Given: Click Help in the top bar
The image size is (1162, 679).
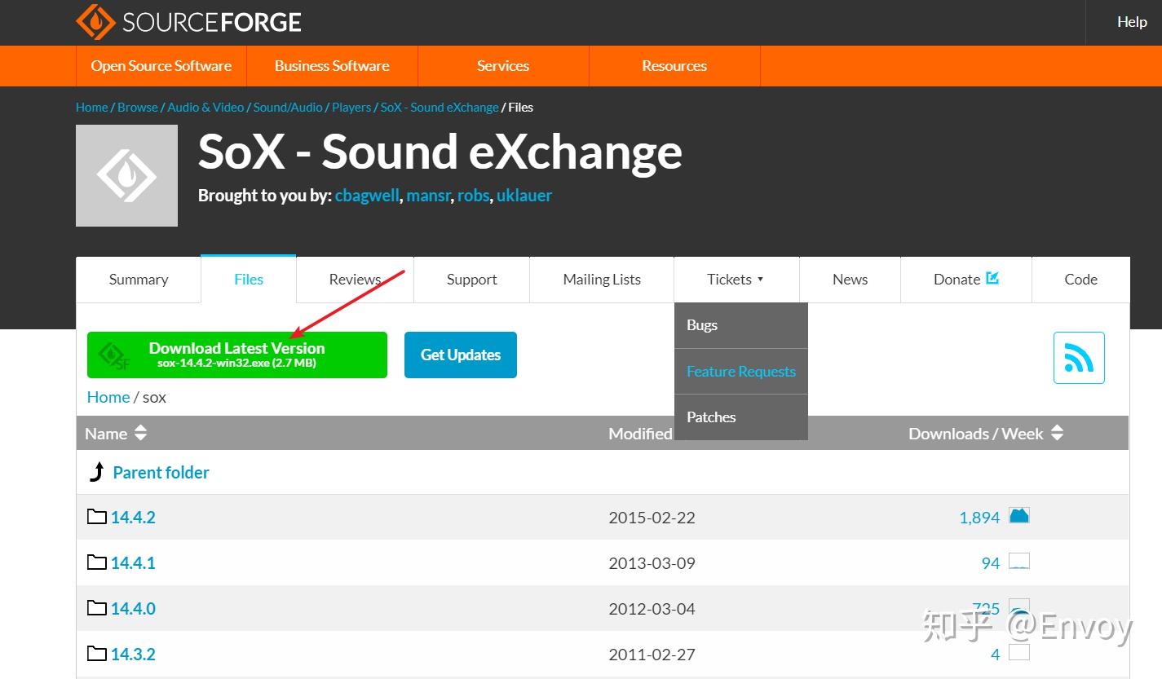Looking at the screenshot, I should [1132, 22].
